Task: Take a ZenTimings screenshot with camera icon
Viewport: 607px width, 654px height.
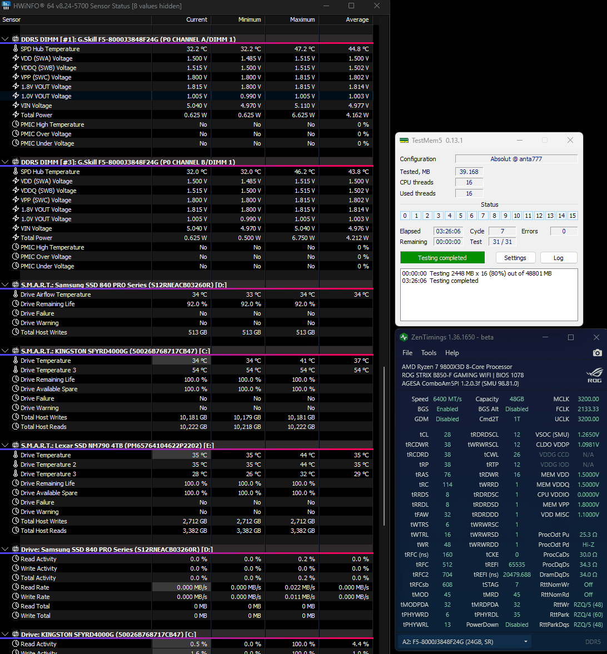Action: (597, 353)
